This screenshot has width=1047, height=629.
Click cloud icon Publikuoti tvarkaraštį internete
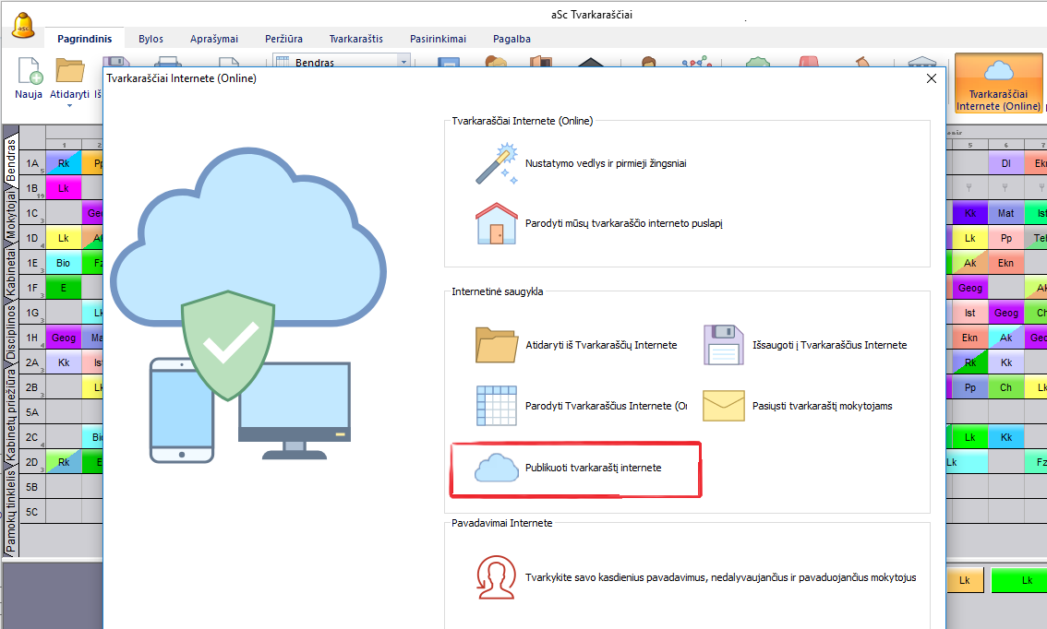coord(496,468)
